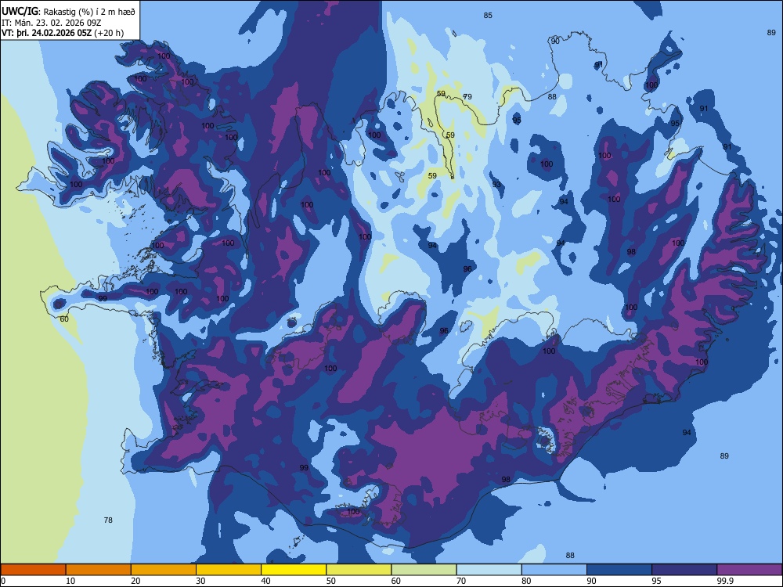The width and height of the screenshot is (783, 587).
Task: Click the 'VT: þri. 24.02.2026 05Z (+20 h)' line
Action: click(x=63, y=33)
